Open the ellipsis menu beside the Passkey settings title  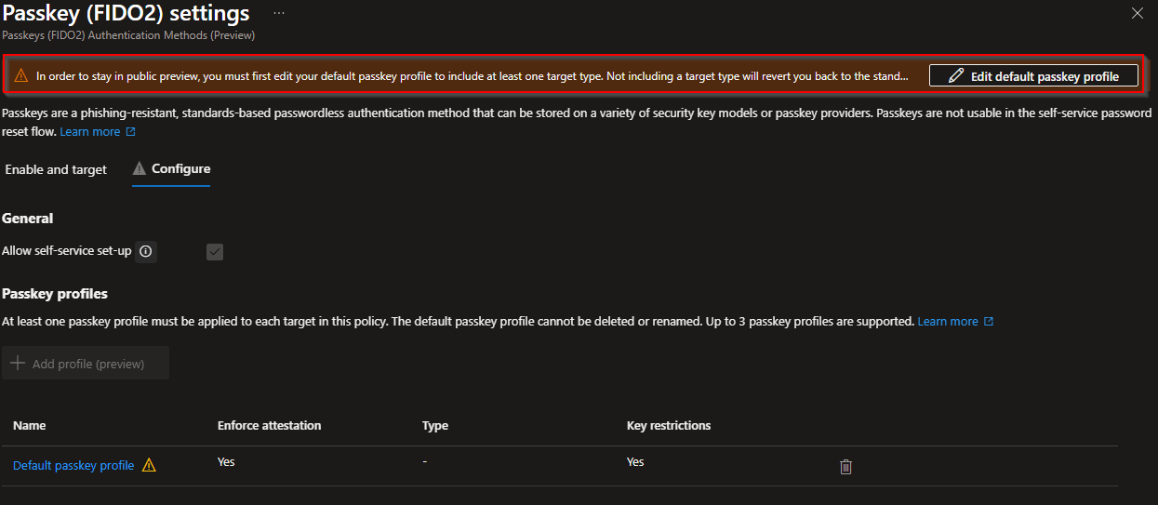(279, 14)
